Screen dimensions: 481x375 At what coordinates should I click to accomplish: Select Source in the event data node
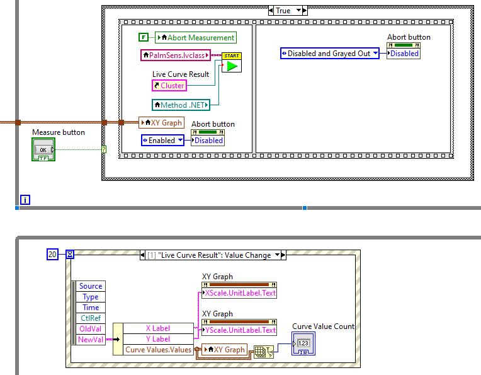(x=90, y=286)
